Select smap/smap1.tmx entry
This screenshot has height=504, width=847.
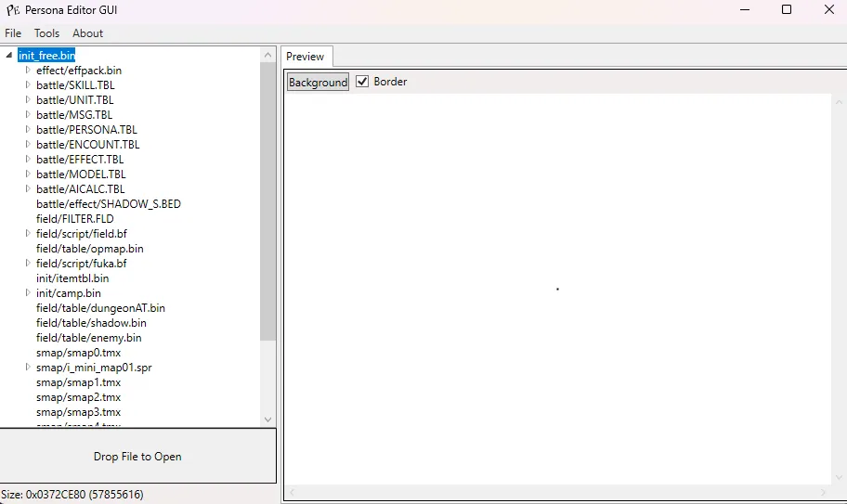78,382
